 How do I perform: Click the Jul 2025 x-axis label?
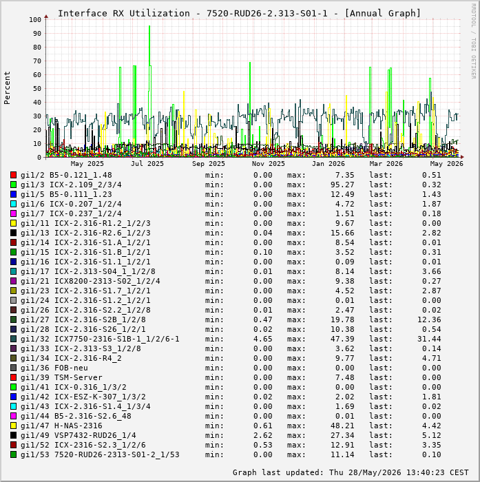[x=147, y=164]
